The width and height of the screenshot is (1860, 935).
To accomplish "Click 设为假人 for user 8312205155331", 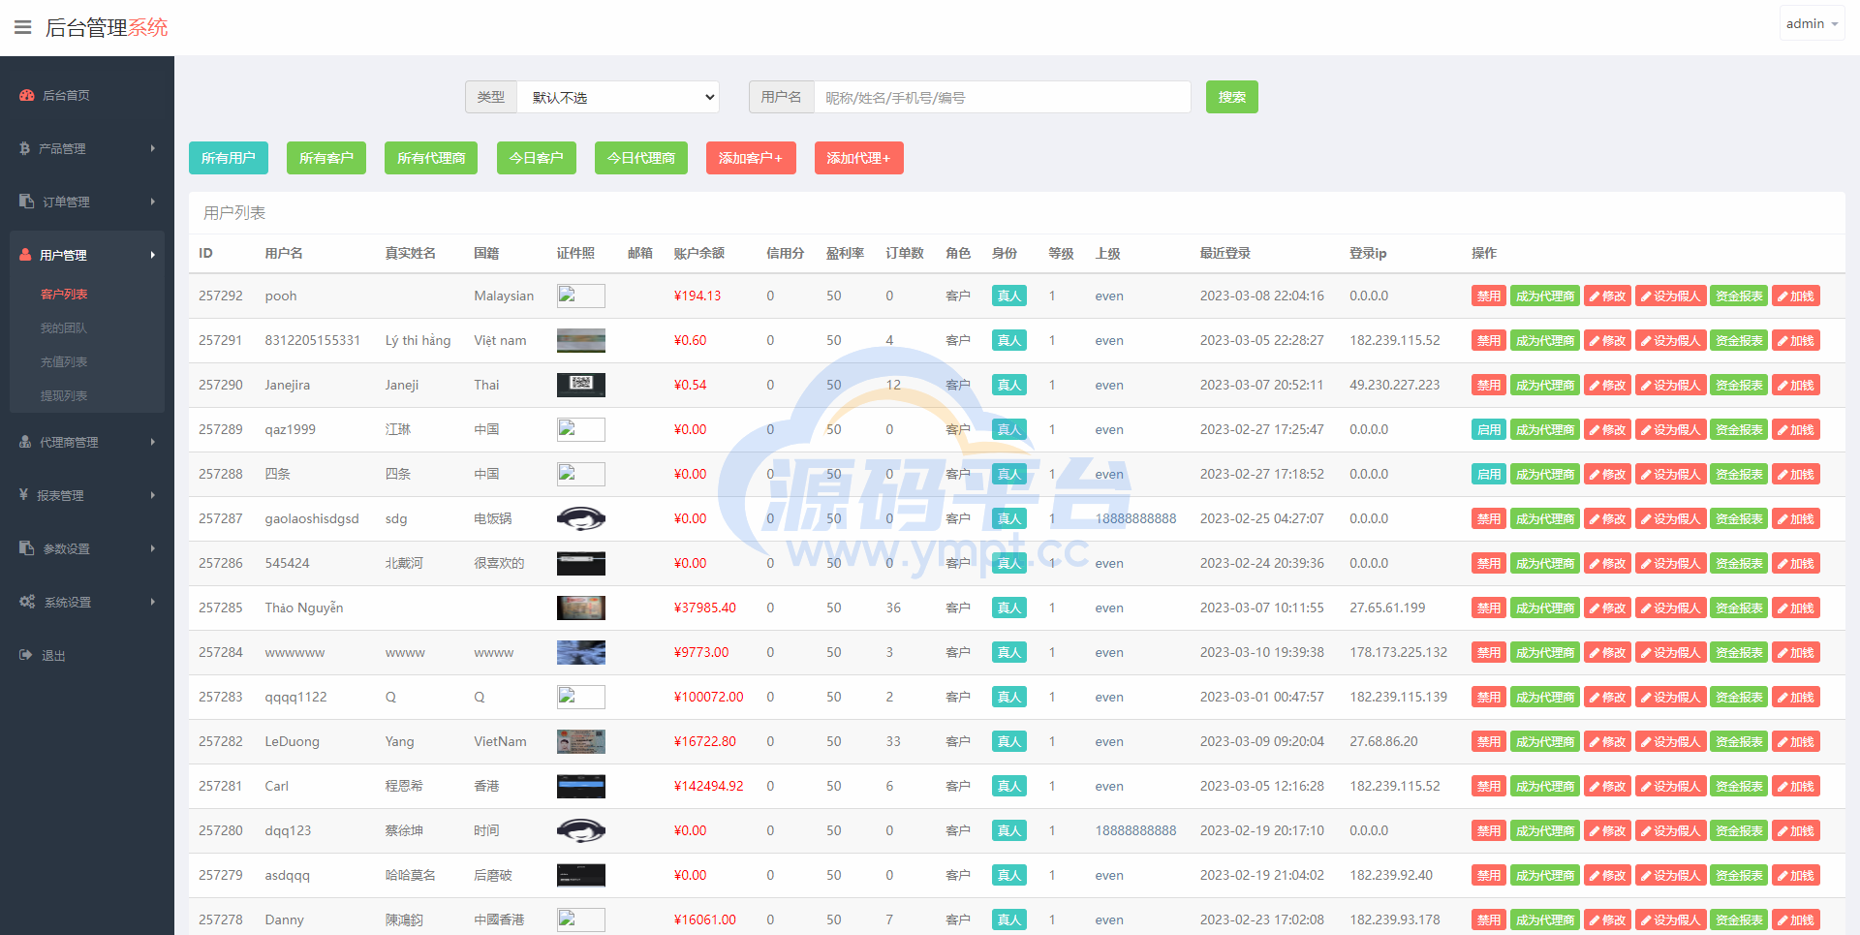I will pos(1671,340).
